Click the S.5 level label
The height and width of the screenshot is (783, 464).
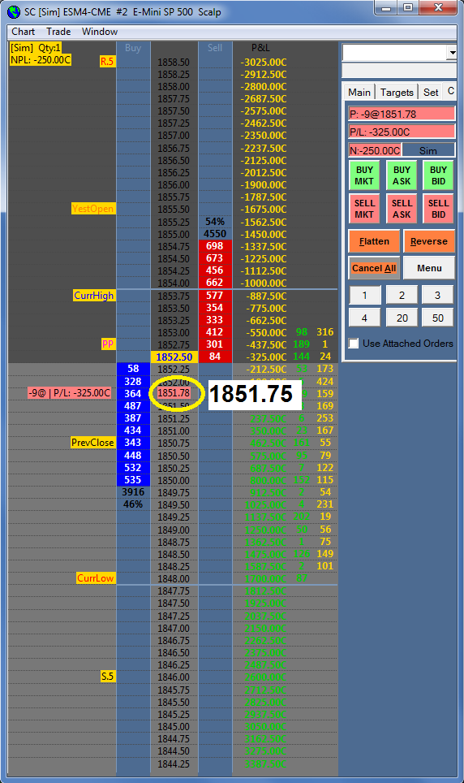point(108,677)
